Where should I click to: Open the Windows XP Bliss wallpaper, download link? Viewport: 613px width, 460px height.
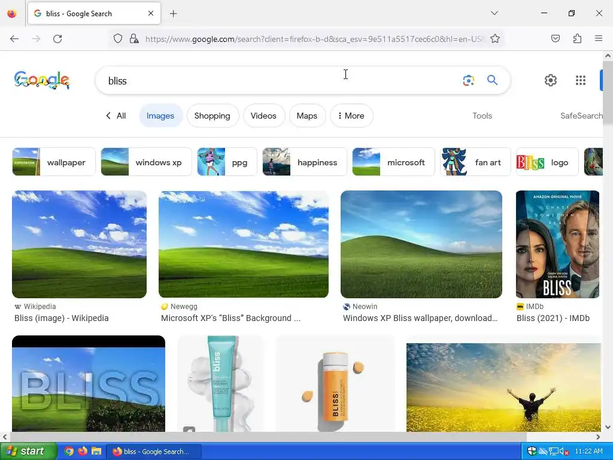tap(420, 318)
